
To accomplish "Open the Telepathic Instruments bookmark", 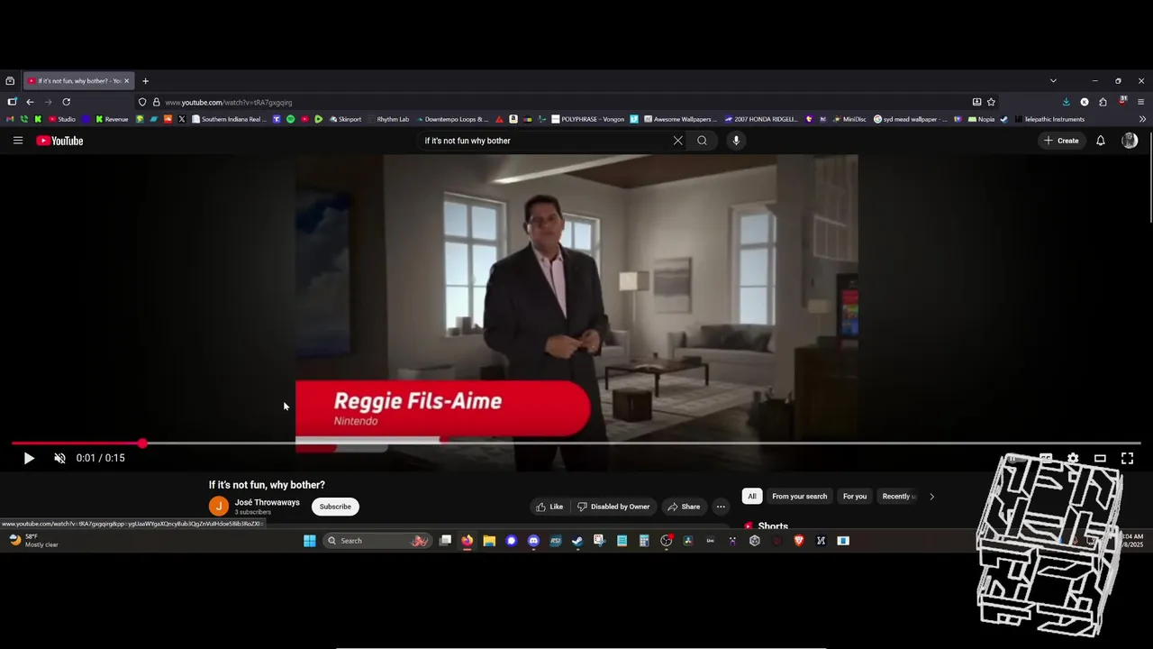I will tap(1049, 119).
